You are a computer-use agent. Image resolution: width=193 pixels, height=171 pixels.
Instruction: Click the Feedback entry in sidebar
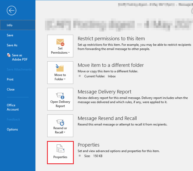coord(13,119)
